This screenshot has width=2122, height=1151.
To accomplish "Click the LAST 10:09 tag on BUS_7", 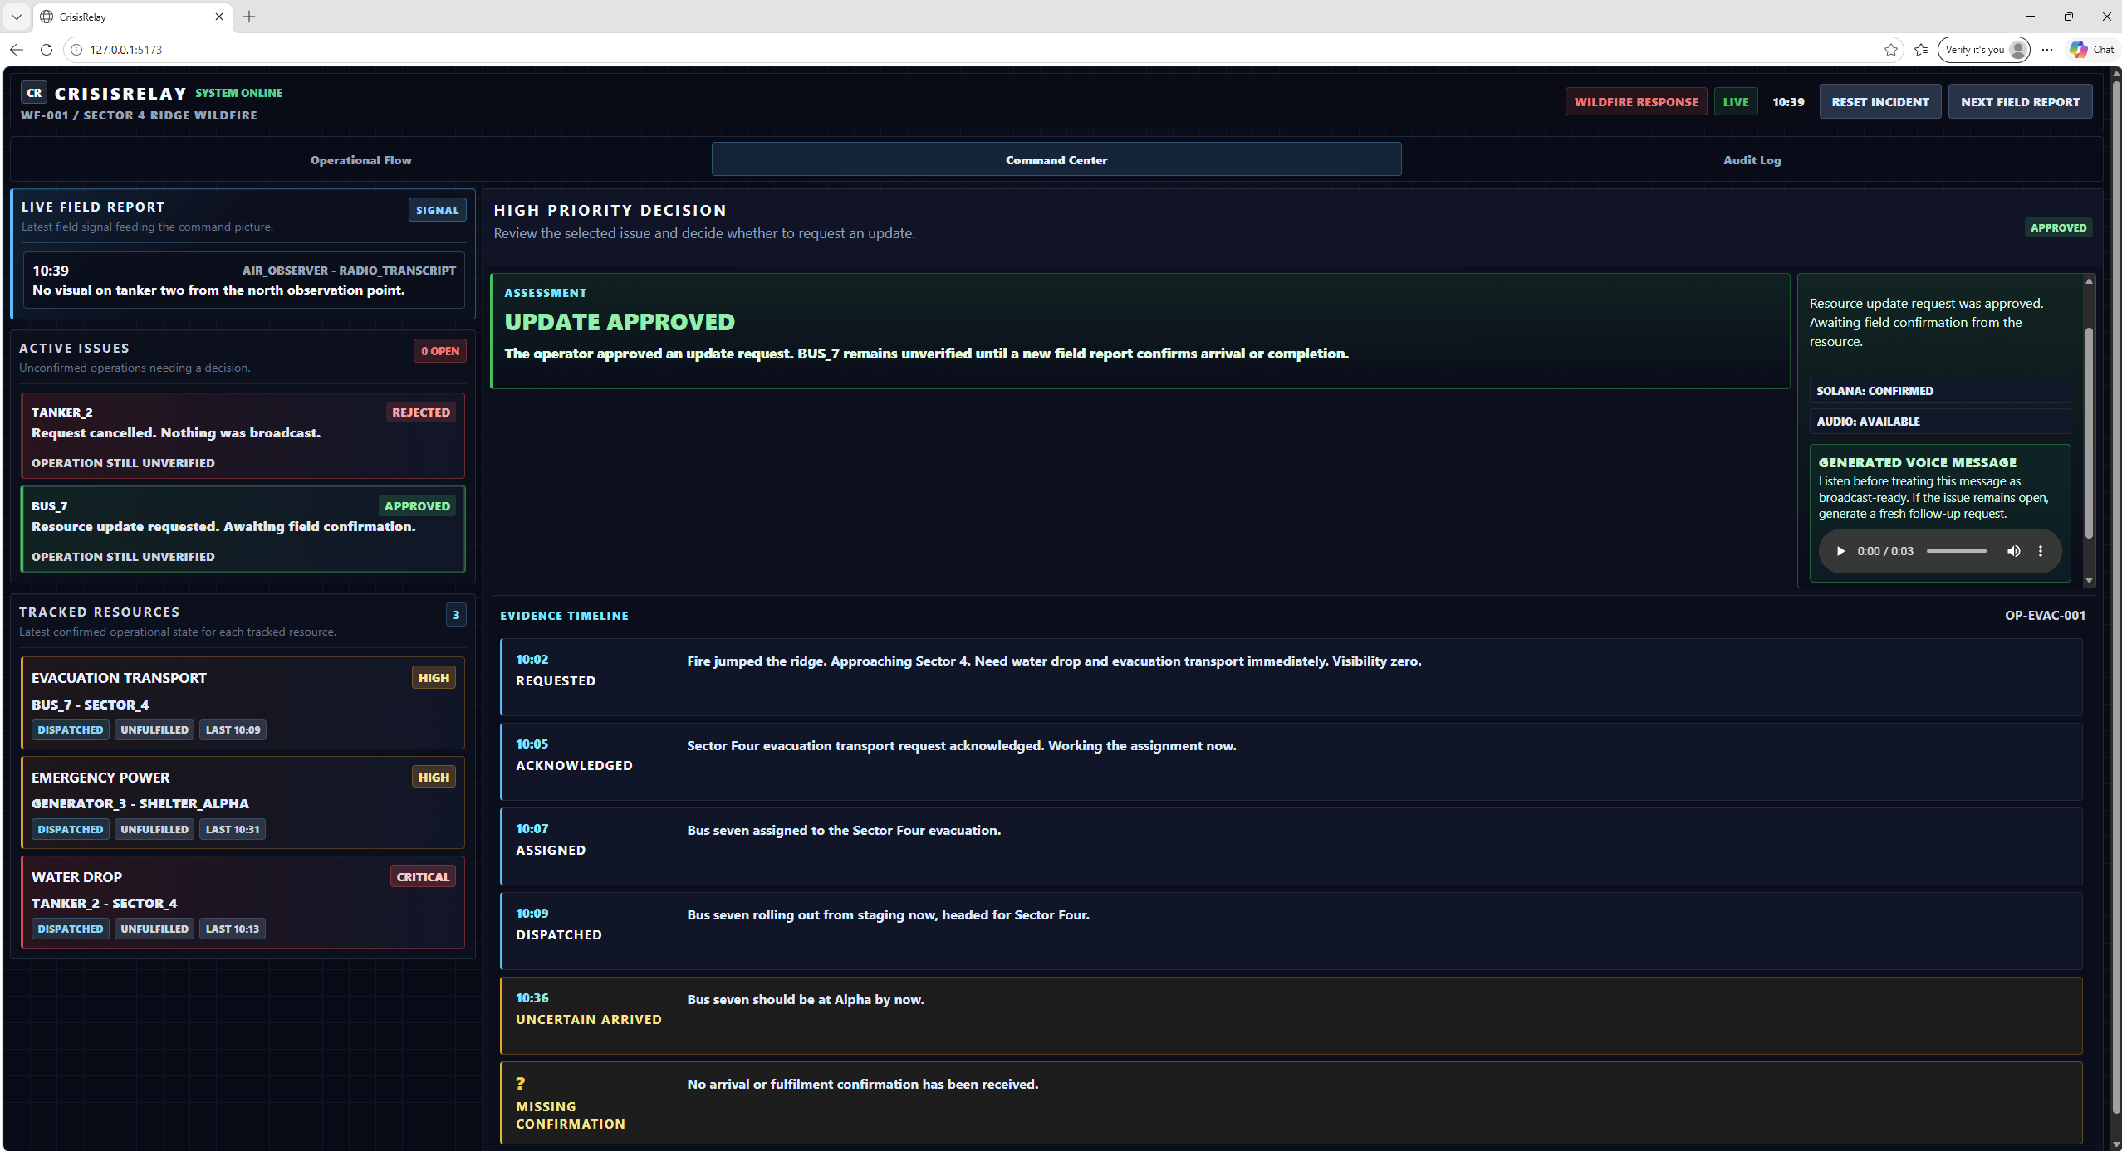I will 233,729.
